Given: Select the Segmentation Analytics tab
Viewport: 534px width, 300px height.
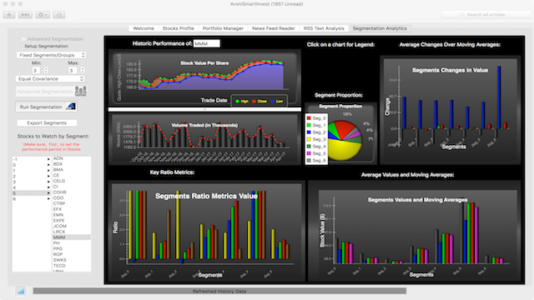Looking at the screenshot, I should (380, 28).
